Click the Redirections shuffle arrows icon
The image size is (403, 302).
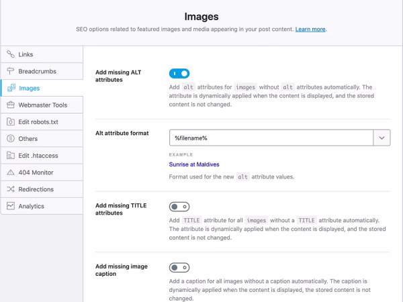pyautogui.click(x=11, y=189)
